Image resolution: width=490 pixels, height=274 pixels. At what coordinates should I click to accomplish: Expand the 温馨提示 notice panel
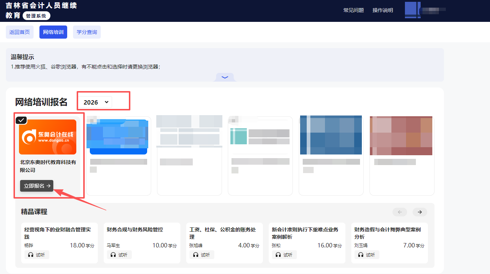pyautogui.click(x=225, y=77)
